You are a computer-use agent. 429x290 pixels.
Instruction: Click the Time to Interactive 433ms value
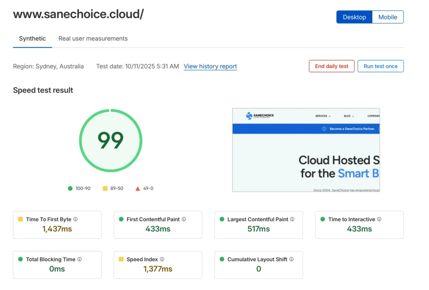(359, 229)
